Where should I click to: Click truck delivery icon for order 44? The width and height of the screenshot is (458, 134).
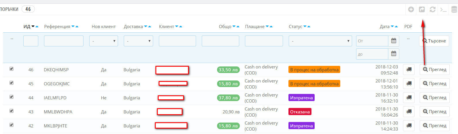click(409, 98)
